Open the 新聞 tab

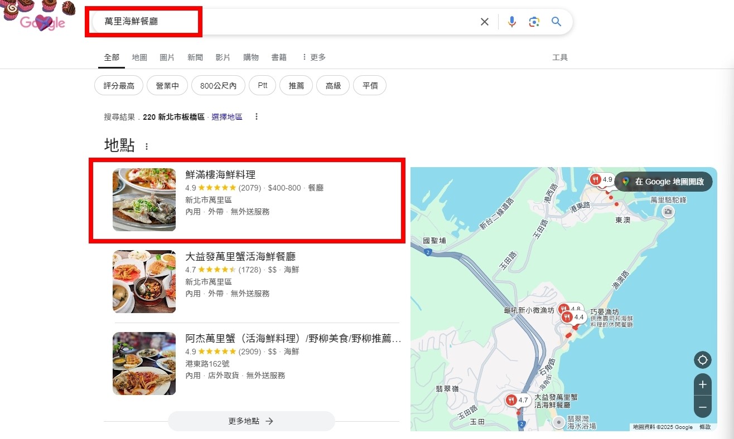click(x=195, y=57)
